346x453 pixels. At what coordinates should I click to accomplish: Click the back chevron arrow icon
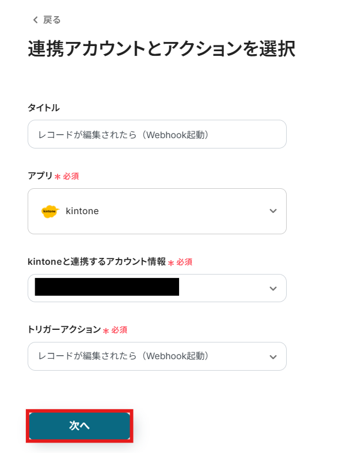click(x=36, y=20)
